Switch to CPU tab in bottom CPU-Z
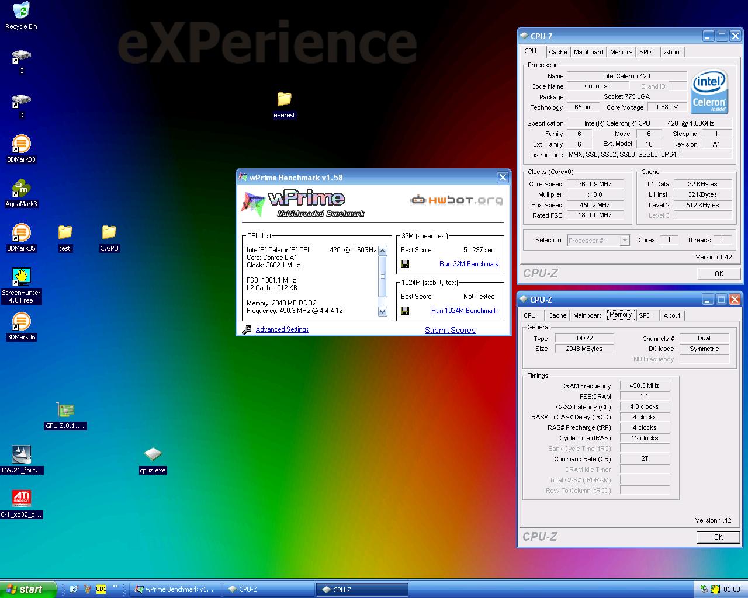The height and width of the screenshot is (598, 748). [530, 315]
